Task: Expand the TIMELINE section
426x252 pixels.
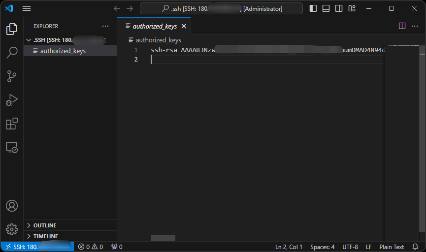Action: (x=45, y=236)
